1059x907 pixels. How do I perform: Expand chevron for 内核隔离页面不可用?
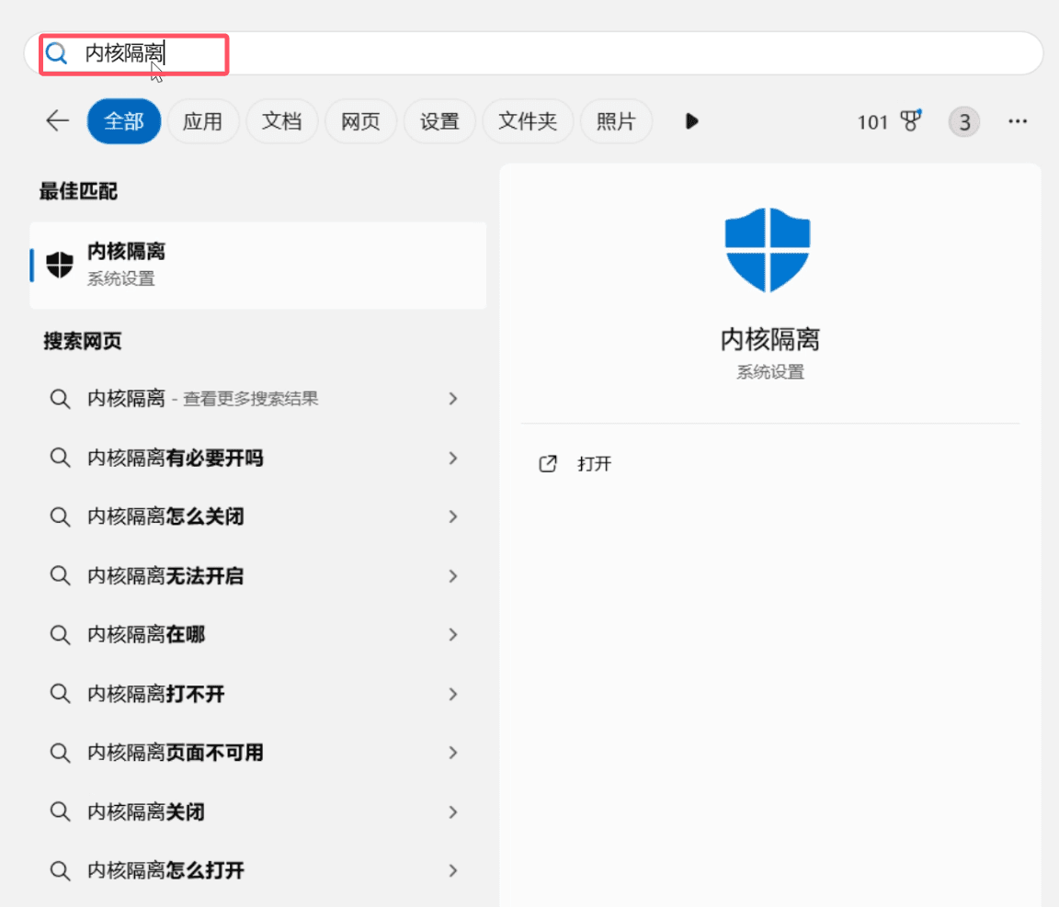coord(453,753)
